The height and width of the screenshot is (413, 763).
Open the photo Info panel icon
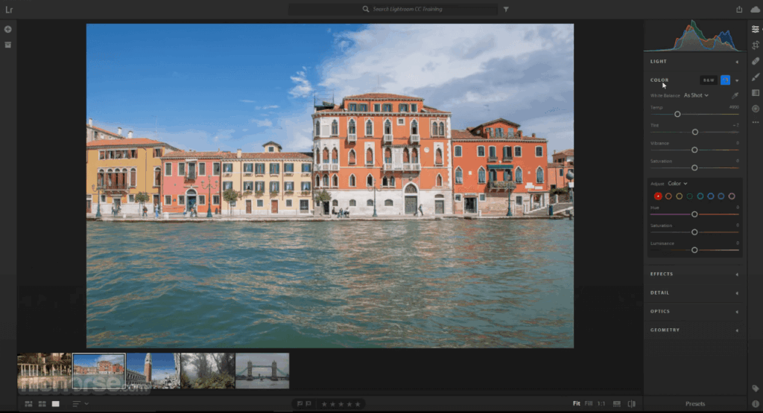pyautogui.click(x=756, y=404)
